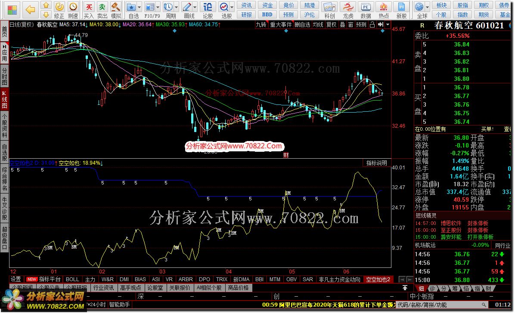
Task: Click the 财 marker under candlestick chart
Action: (x=286, y=155)
